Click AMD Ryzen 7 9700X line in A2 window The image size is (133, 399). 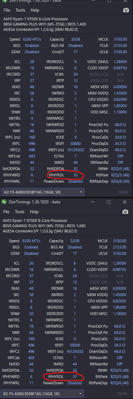pos(36,19)
